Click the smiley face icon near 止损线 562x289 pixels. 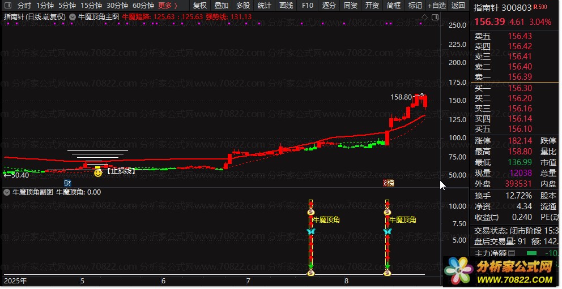[x=98, y=173]
